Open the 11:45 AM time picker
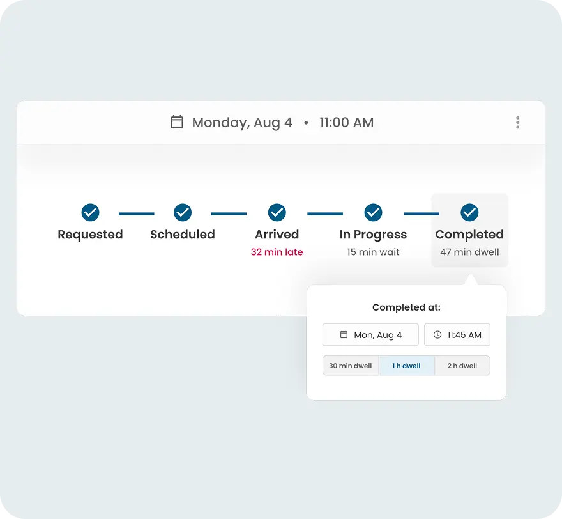 coord(457,335)
